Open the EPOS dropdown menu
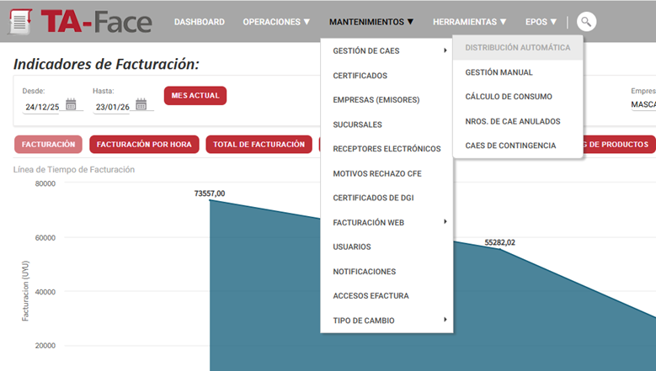This screenshot has height=371, width=656. point(541,22)
